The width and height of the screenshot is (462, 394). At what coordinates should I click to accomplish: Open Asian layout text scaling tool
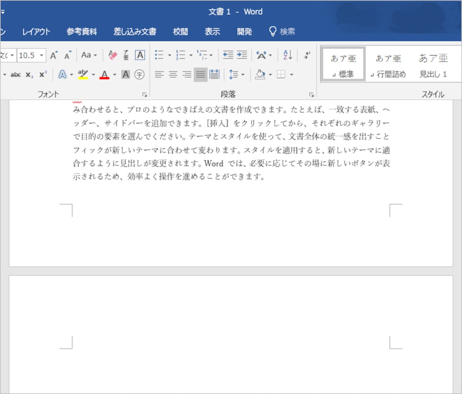pos(261,55)
